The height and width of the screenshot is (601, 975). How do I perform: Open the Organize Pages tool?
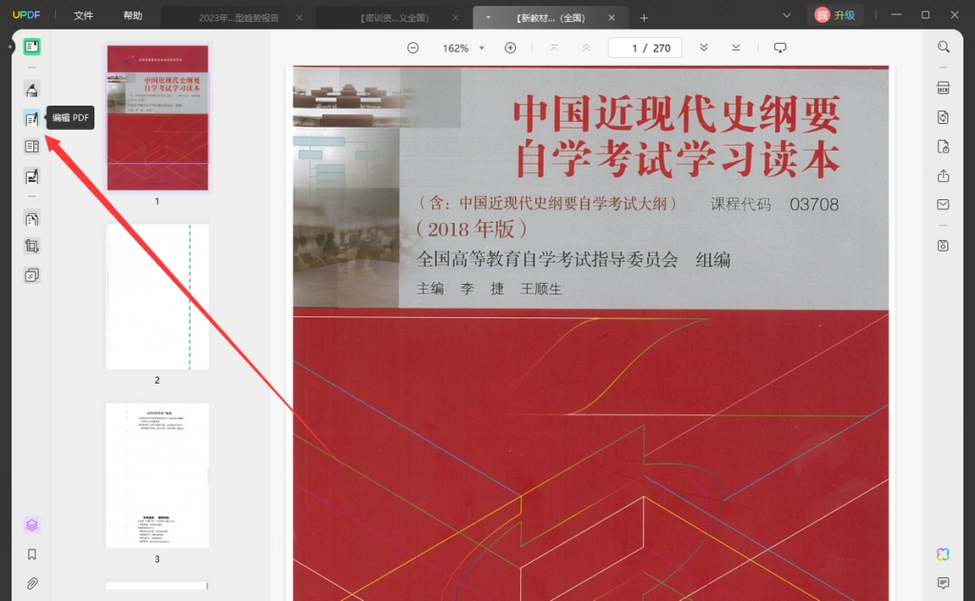[x=31, y=147]
